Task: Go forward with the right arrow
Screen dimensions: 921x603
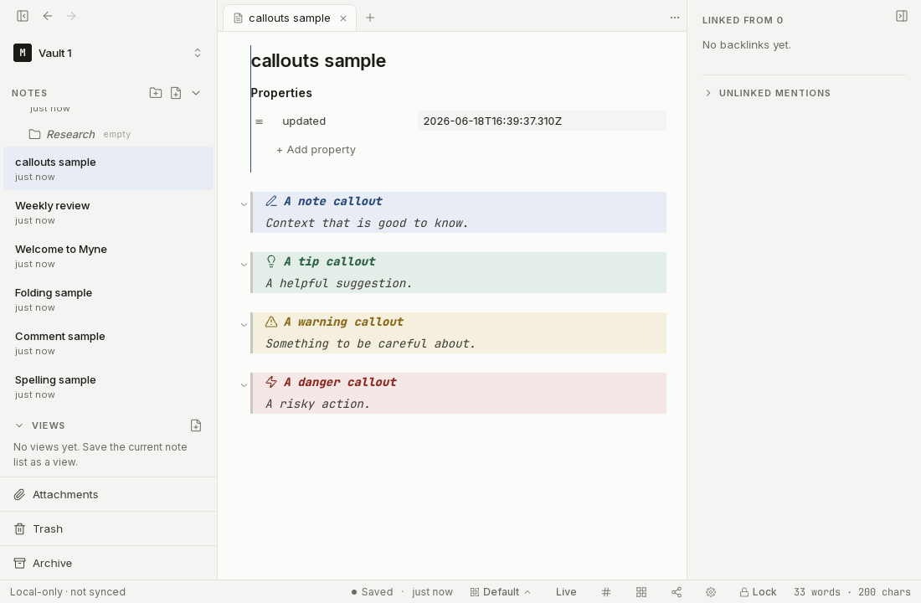Action: coord(71,16)
